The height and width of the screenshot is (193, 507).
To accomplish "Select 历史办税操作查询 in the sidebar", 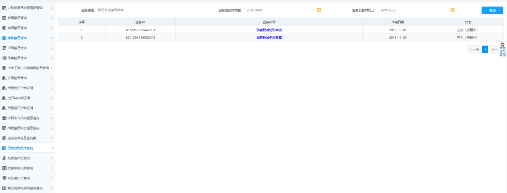I will click(x=20, y=148).
